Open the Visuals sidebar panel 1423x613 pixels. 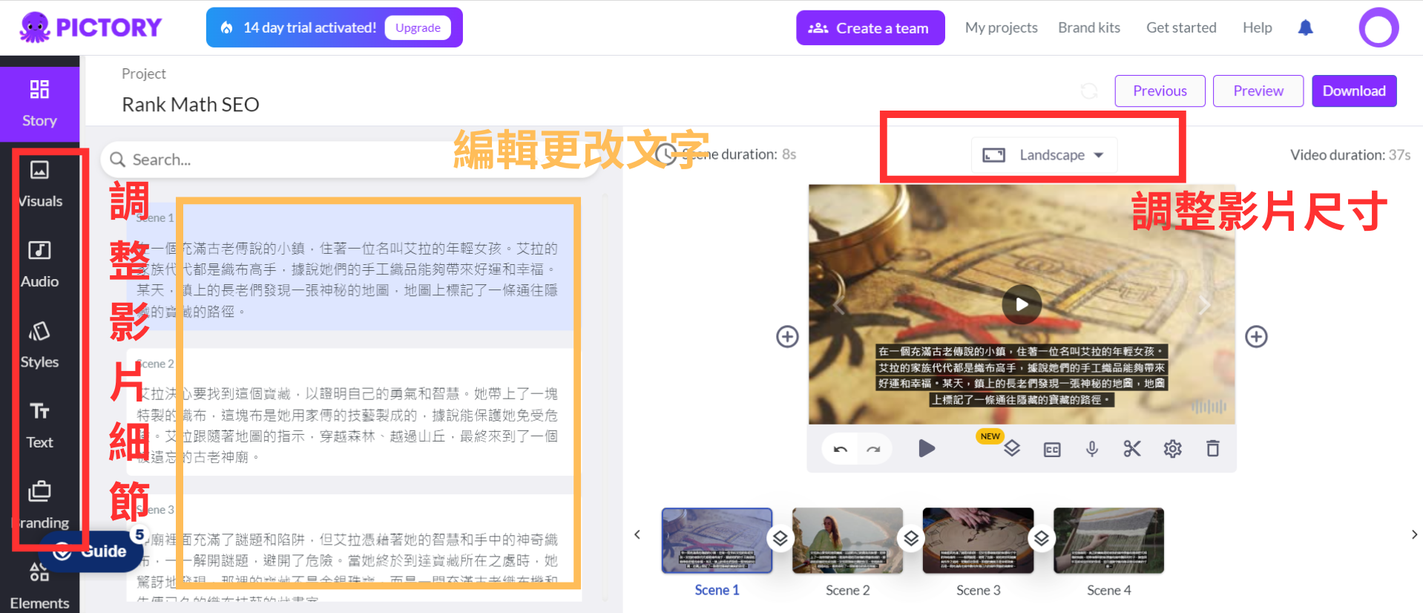(x=40, y=183)
